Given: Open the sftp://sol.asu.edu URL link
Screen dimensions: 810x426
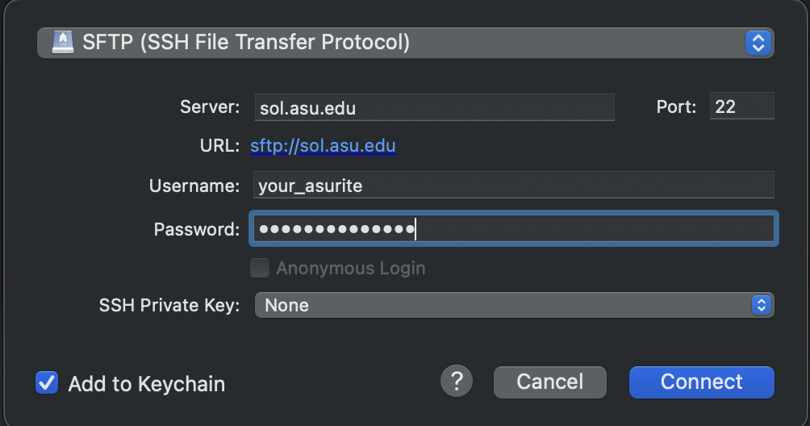Looking at the screenshot, I should (x=323, y=146).
